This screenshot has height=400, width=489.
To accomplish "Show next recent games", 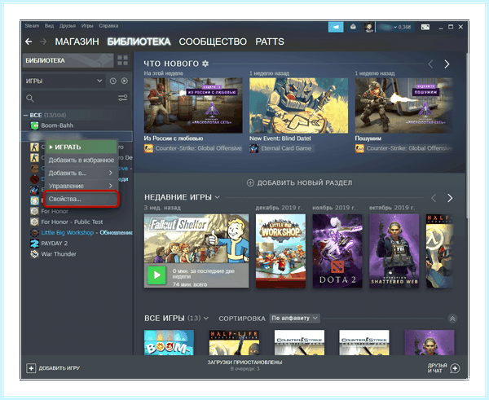I will pyautogui.click(x=450, y=198).
